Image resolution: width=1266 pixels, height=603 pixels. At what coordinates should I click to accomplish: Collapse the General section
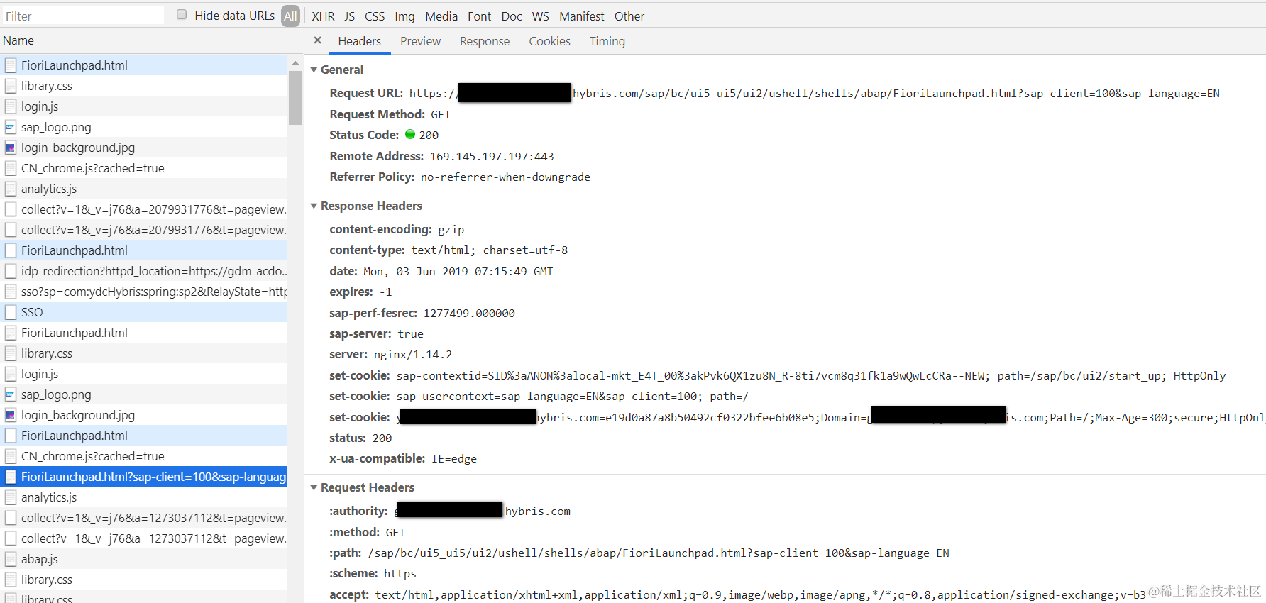point(314,70)
